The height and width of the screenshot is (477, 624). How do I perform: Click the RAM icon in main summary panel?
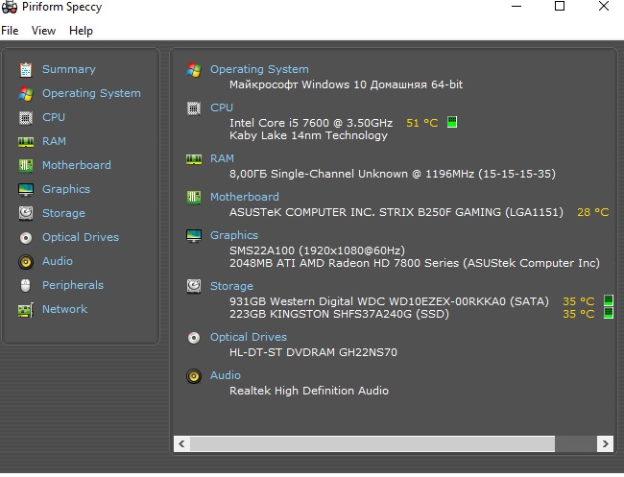194,159
